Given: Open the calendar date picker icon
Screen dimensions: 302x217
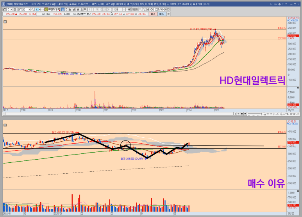Looking at the screenshot, I should pyautogui.click(x=168, y=9).
